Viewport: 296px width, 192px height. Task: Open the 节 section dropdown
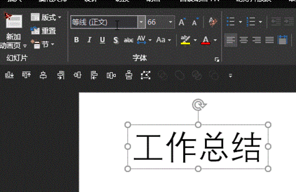coord(52,44)
